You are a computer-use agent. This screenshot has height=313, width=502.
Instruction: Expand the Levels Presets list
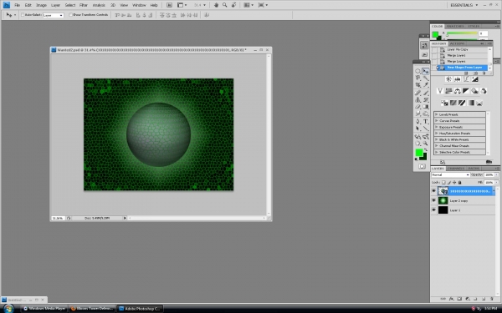point(436,114)
